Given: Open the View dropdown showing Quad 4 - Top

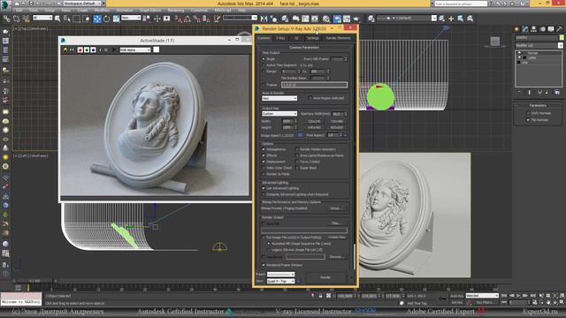Looking at the screenshot, I should 280,281.
